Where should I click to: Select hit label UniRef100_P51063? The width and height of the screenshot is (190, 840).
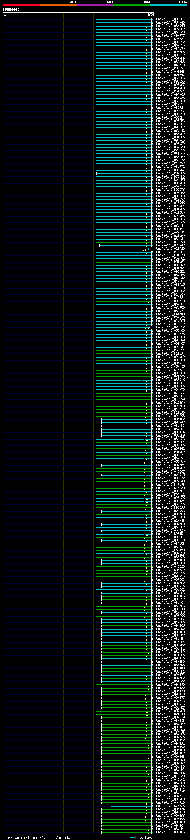click(x=170, y=88)
